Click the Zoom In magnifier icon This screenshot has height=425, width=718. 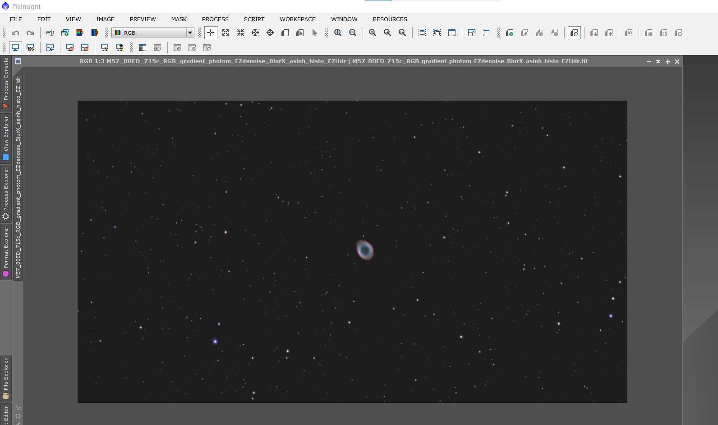(x=338, y=33)
